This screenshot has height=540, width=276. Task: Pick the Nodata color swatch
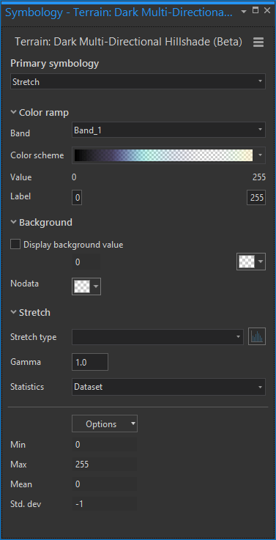point(86,286)
